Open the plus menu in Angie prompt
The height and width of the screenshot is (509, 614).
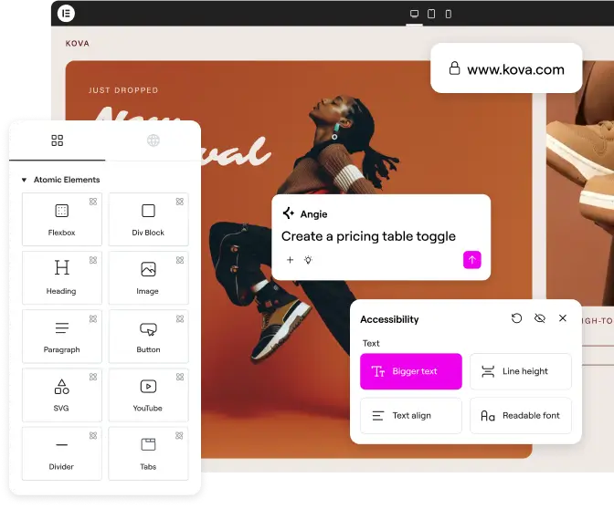(x=291, y=260)
